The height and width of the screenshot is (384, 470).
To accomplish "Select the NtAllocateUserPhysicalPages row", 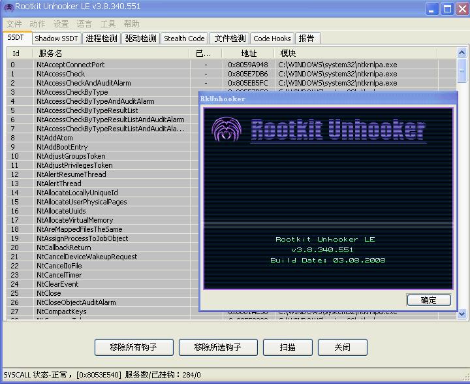I will [103, 202].
